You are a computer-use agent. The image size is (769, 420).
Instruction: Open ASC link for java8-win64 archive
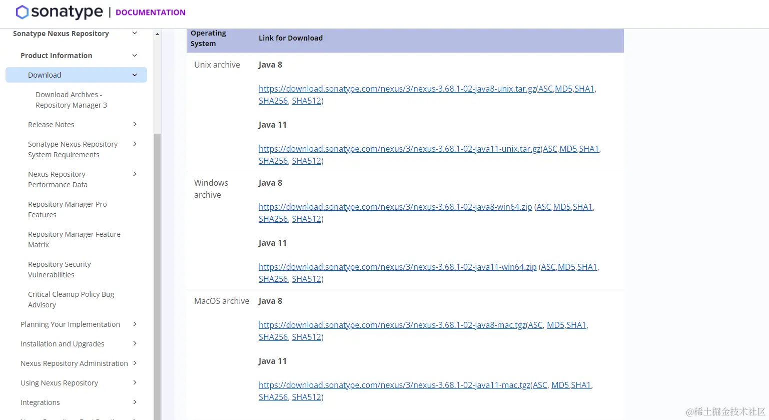coord(544,207)
